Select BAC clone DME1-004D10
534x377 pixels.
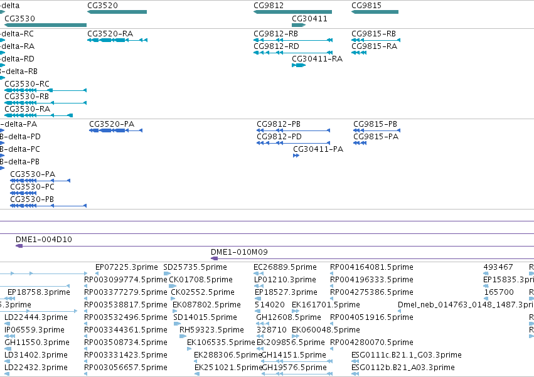[44, 240]
